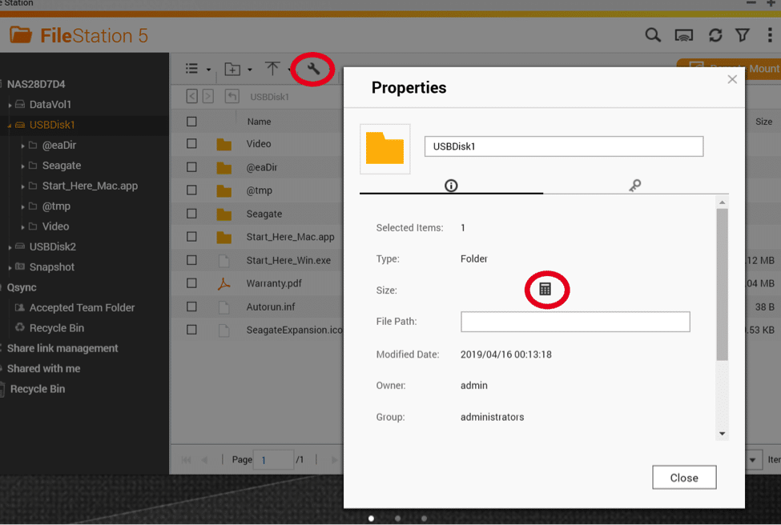
Task: Go to the parent folder icon
Action: 232,96
